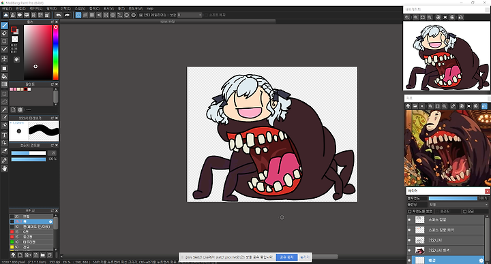
Task: Select the Magic Wand tool
Action: [4, 110]
